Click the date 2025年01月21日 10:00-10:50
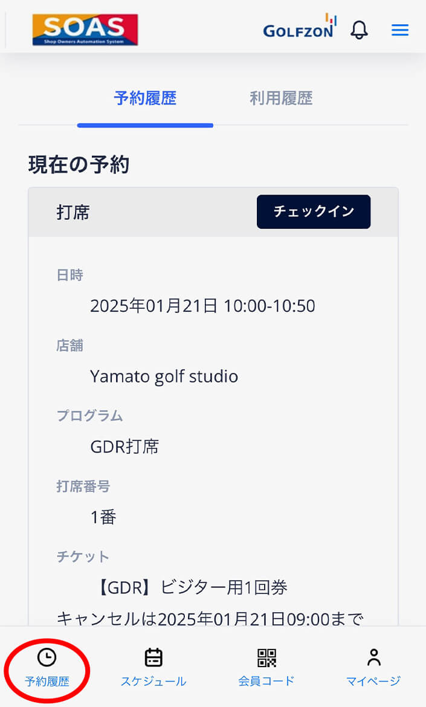 pos(203,306)
